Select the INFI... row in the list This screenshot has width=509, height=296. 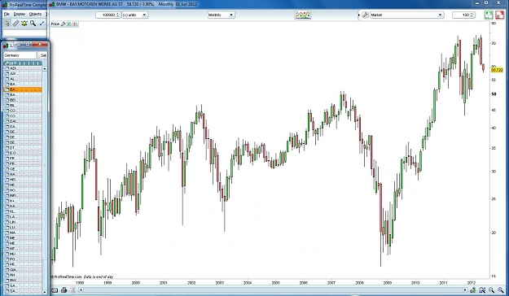pos(23,195)
